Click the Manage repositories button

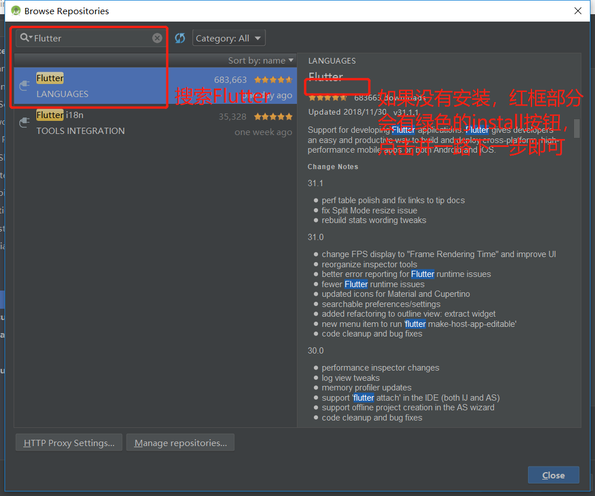tap(180, 443)
